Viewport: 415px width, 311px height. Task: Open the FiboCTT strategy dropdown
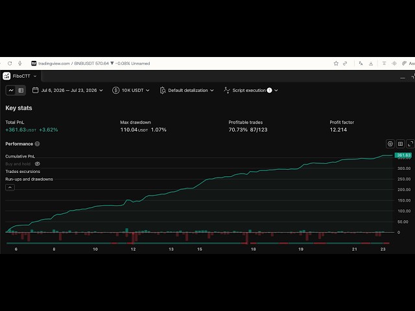25,76
